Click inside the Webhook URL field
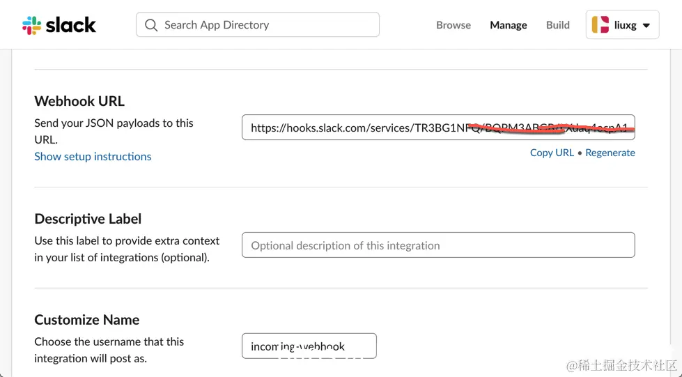 [x=438, y=127]
